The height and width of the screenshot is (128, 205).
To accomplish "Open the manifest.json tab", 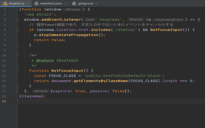I will [x=51, y=4].
